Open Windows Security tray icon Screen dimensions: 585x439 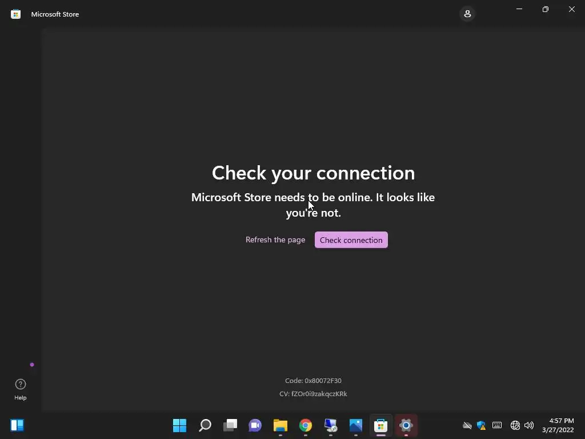(x=481, y=425)
